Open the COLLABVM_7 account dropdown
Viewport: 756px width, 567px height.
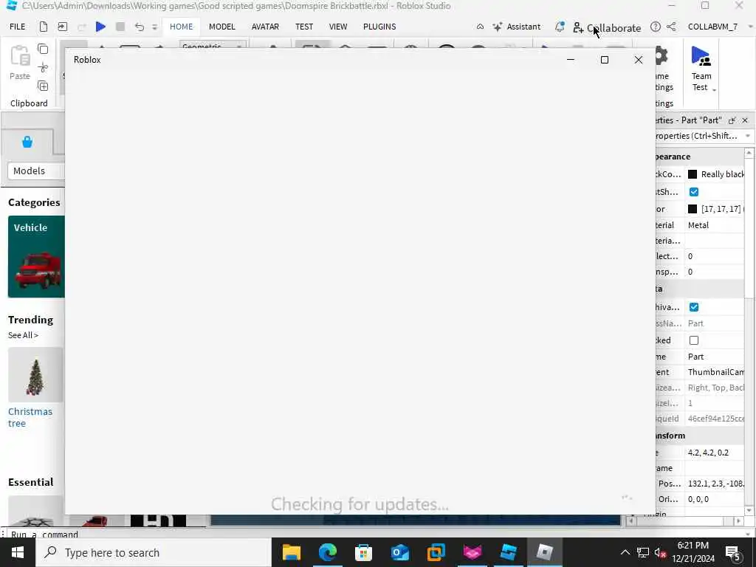720,27
